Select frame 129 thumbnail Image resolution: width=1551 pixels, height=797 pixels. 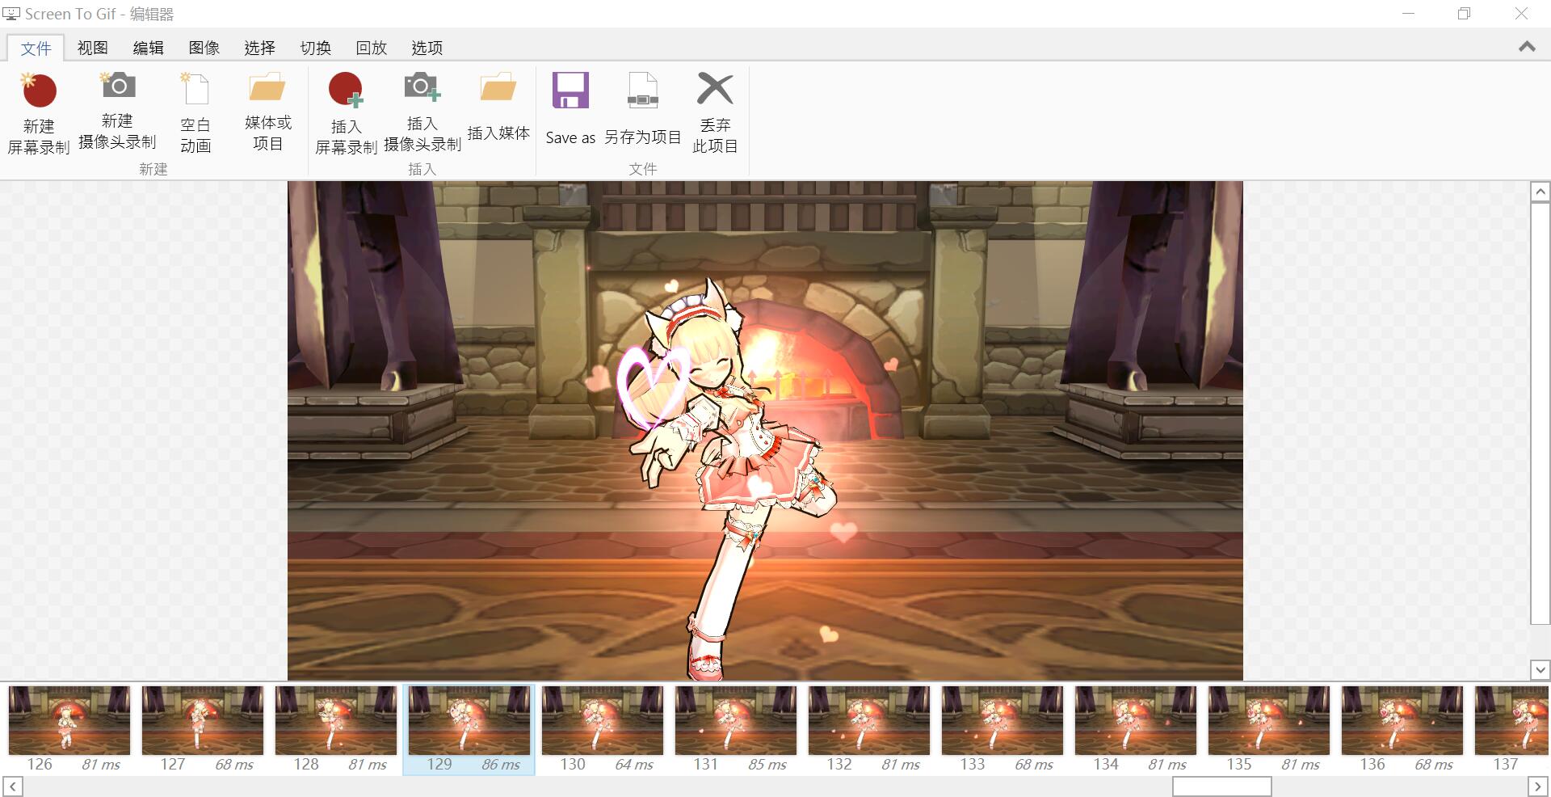(x=469, y=720)
